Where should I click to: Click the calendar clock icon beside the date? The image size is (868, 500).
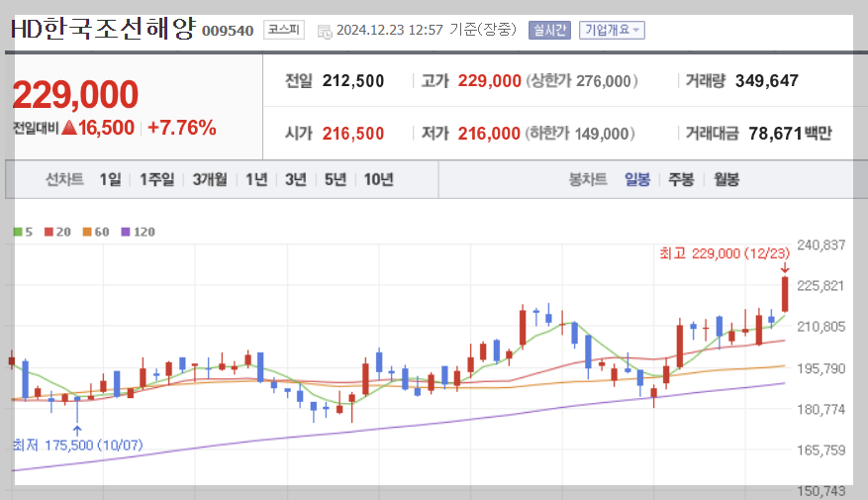(x=325, y=32)
